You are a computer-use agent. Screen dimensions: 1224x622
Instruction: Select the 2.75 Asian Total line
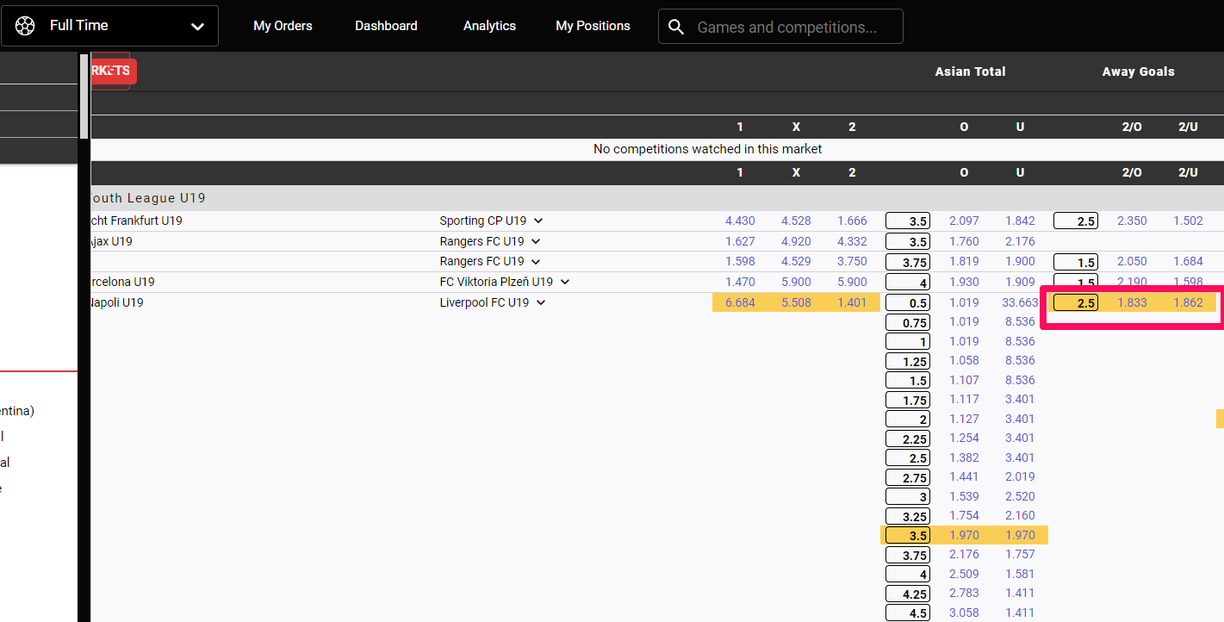pyautogui.click(x=908, y=478)
